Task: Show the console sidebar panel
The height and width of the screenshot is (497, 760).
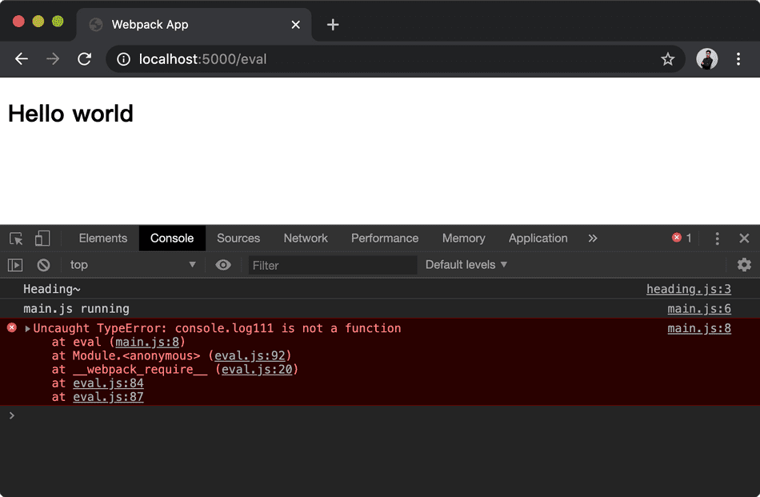Action: (15, 265)
